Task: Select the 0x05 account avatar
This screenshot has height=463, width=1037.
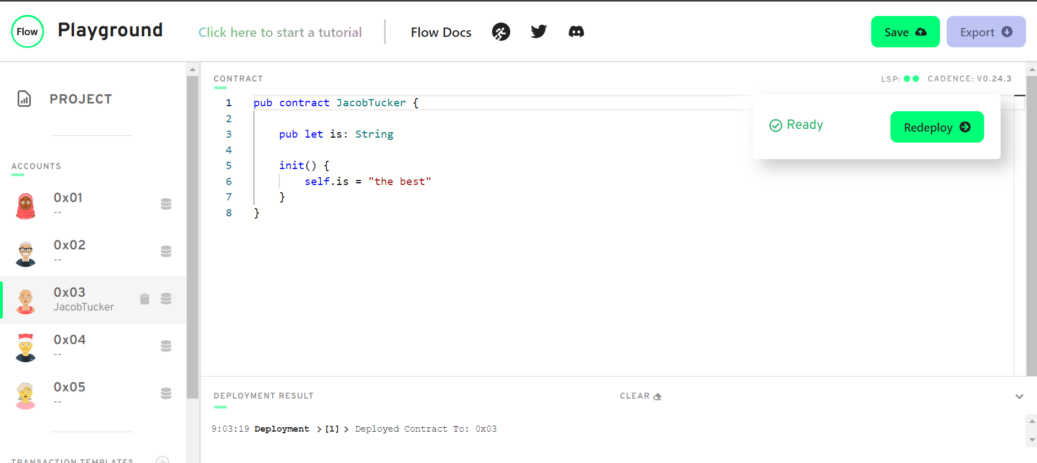Action: pyautogui.click(x=25, y=395)
